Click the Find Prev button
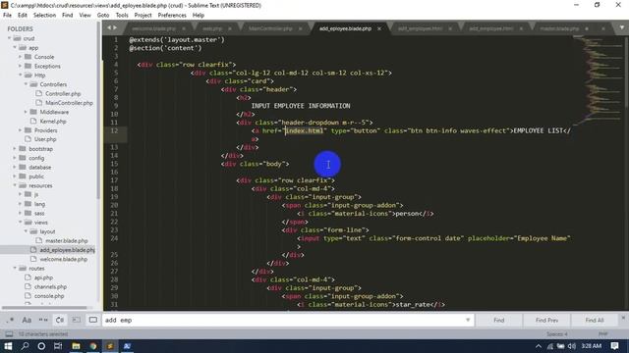 [x=546, y=321]
